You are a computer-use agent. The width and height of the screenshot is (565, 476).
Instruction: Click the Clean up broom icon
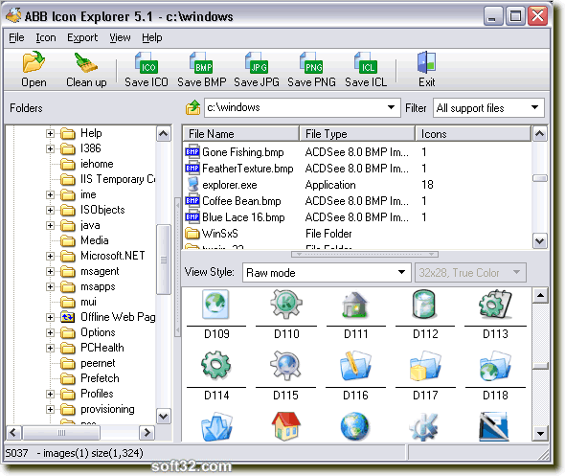tap(86, 62)
